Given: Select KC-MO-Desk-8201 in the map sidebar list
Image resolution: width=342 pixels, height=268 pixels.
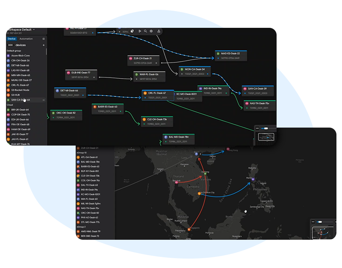Looking at the screenshot, I should tap(91, 194).
